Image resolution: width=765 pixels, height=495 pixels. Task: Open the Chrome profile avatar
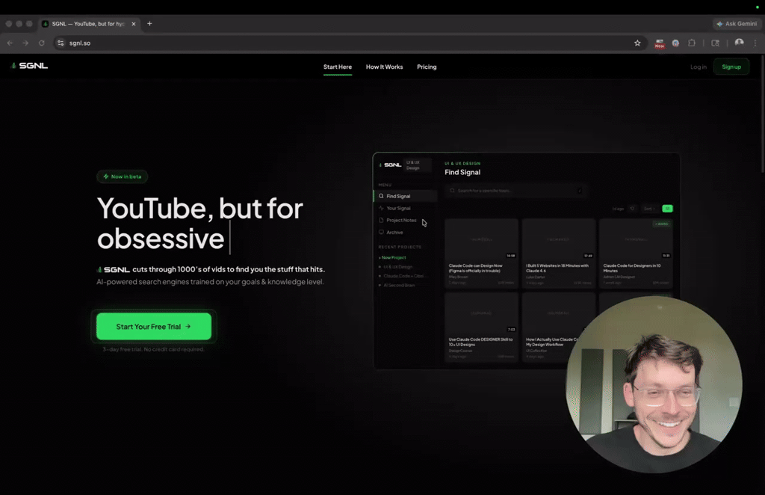(739, 43)
